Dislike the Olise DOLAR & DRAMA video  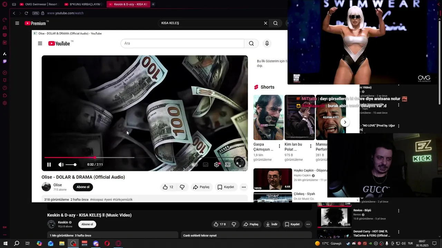click(182, 187)
